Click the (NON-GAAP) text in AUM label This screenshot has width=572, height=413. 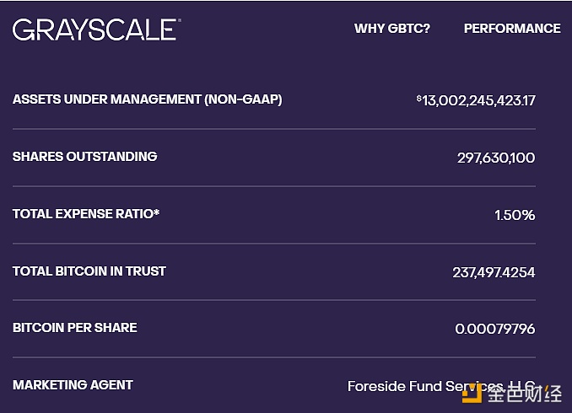243,99
